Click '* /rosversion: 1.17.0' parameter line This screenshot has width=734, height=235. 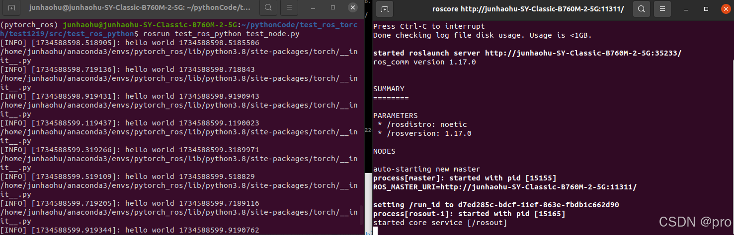pos(424,133)
